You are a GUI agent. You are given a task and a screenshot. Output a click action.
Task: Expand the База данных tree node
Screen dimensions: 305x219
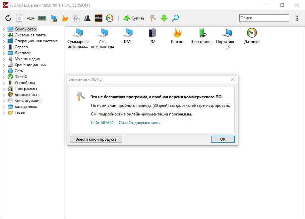pos(4,107)
